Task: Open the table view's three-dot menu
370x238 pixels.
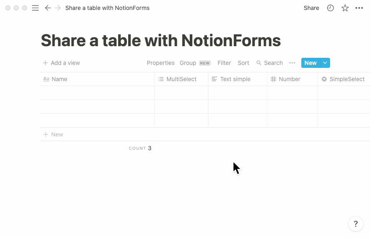Action: [292, 63]
